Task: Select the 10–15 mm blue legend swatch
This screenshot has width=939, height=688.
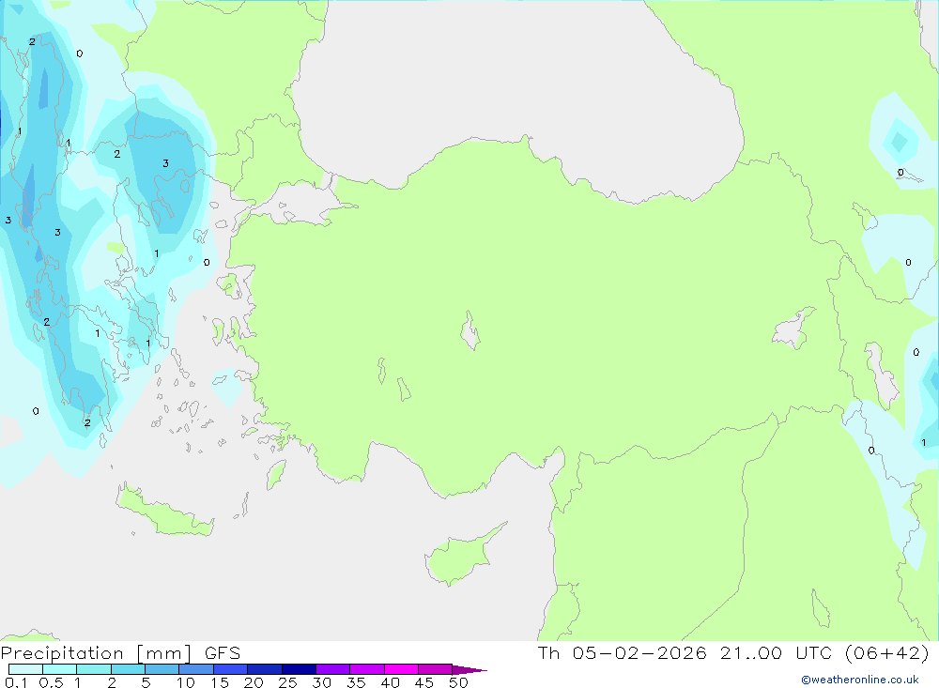Action: pyautogui.click(x=196, y=669)
